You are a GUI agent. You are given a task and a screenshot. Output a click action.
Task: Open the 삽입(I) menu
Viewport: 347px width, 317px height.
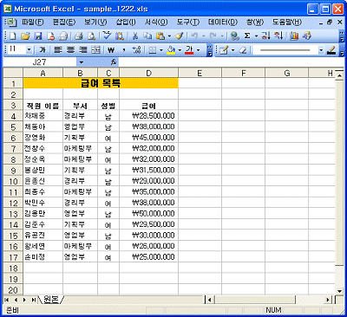click(126, 22)
